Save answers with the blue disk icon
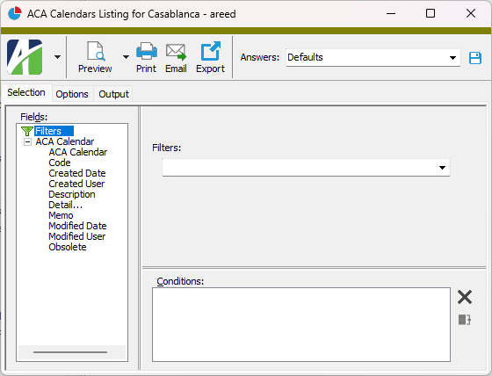Image resolution: width=492 pixels, height=376 pixels. tap(475, 58)
